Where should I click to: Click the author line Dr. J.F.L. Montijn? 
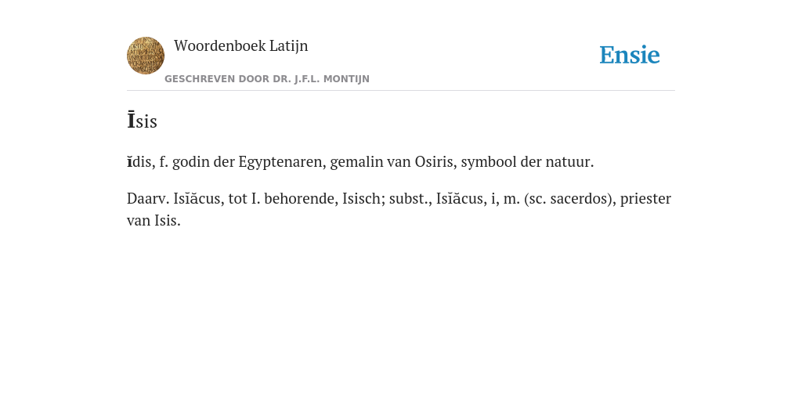click(267, 79)
